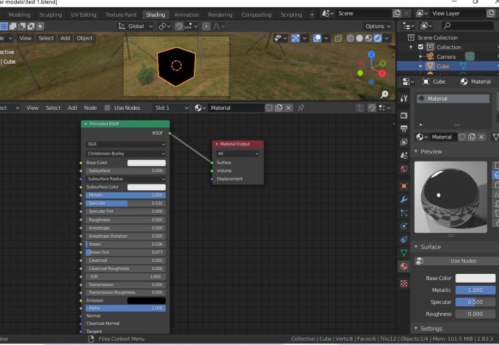Screen dimensions: 499x345
Task: Click the Emission color swatch in node
Action: (147, 301)
